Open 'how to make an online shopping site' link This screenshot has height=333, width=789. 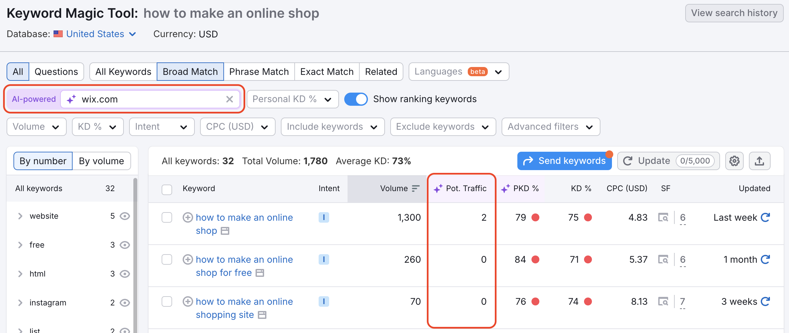point(244,308)
